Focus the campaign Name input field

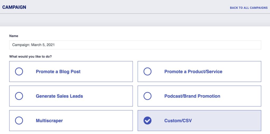(135, 45)
